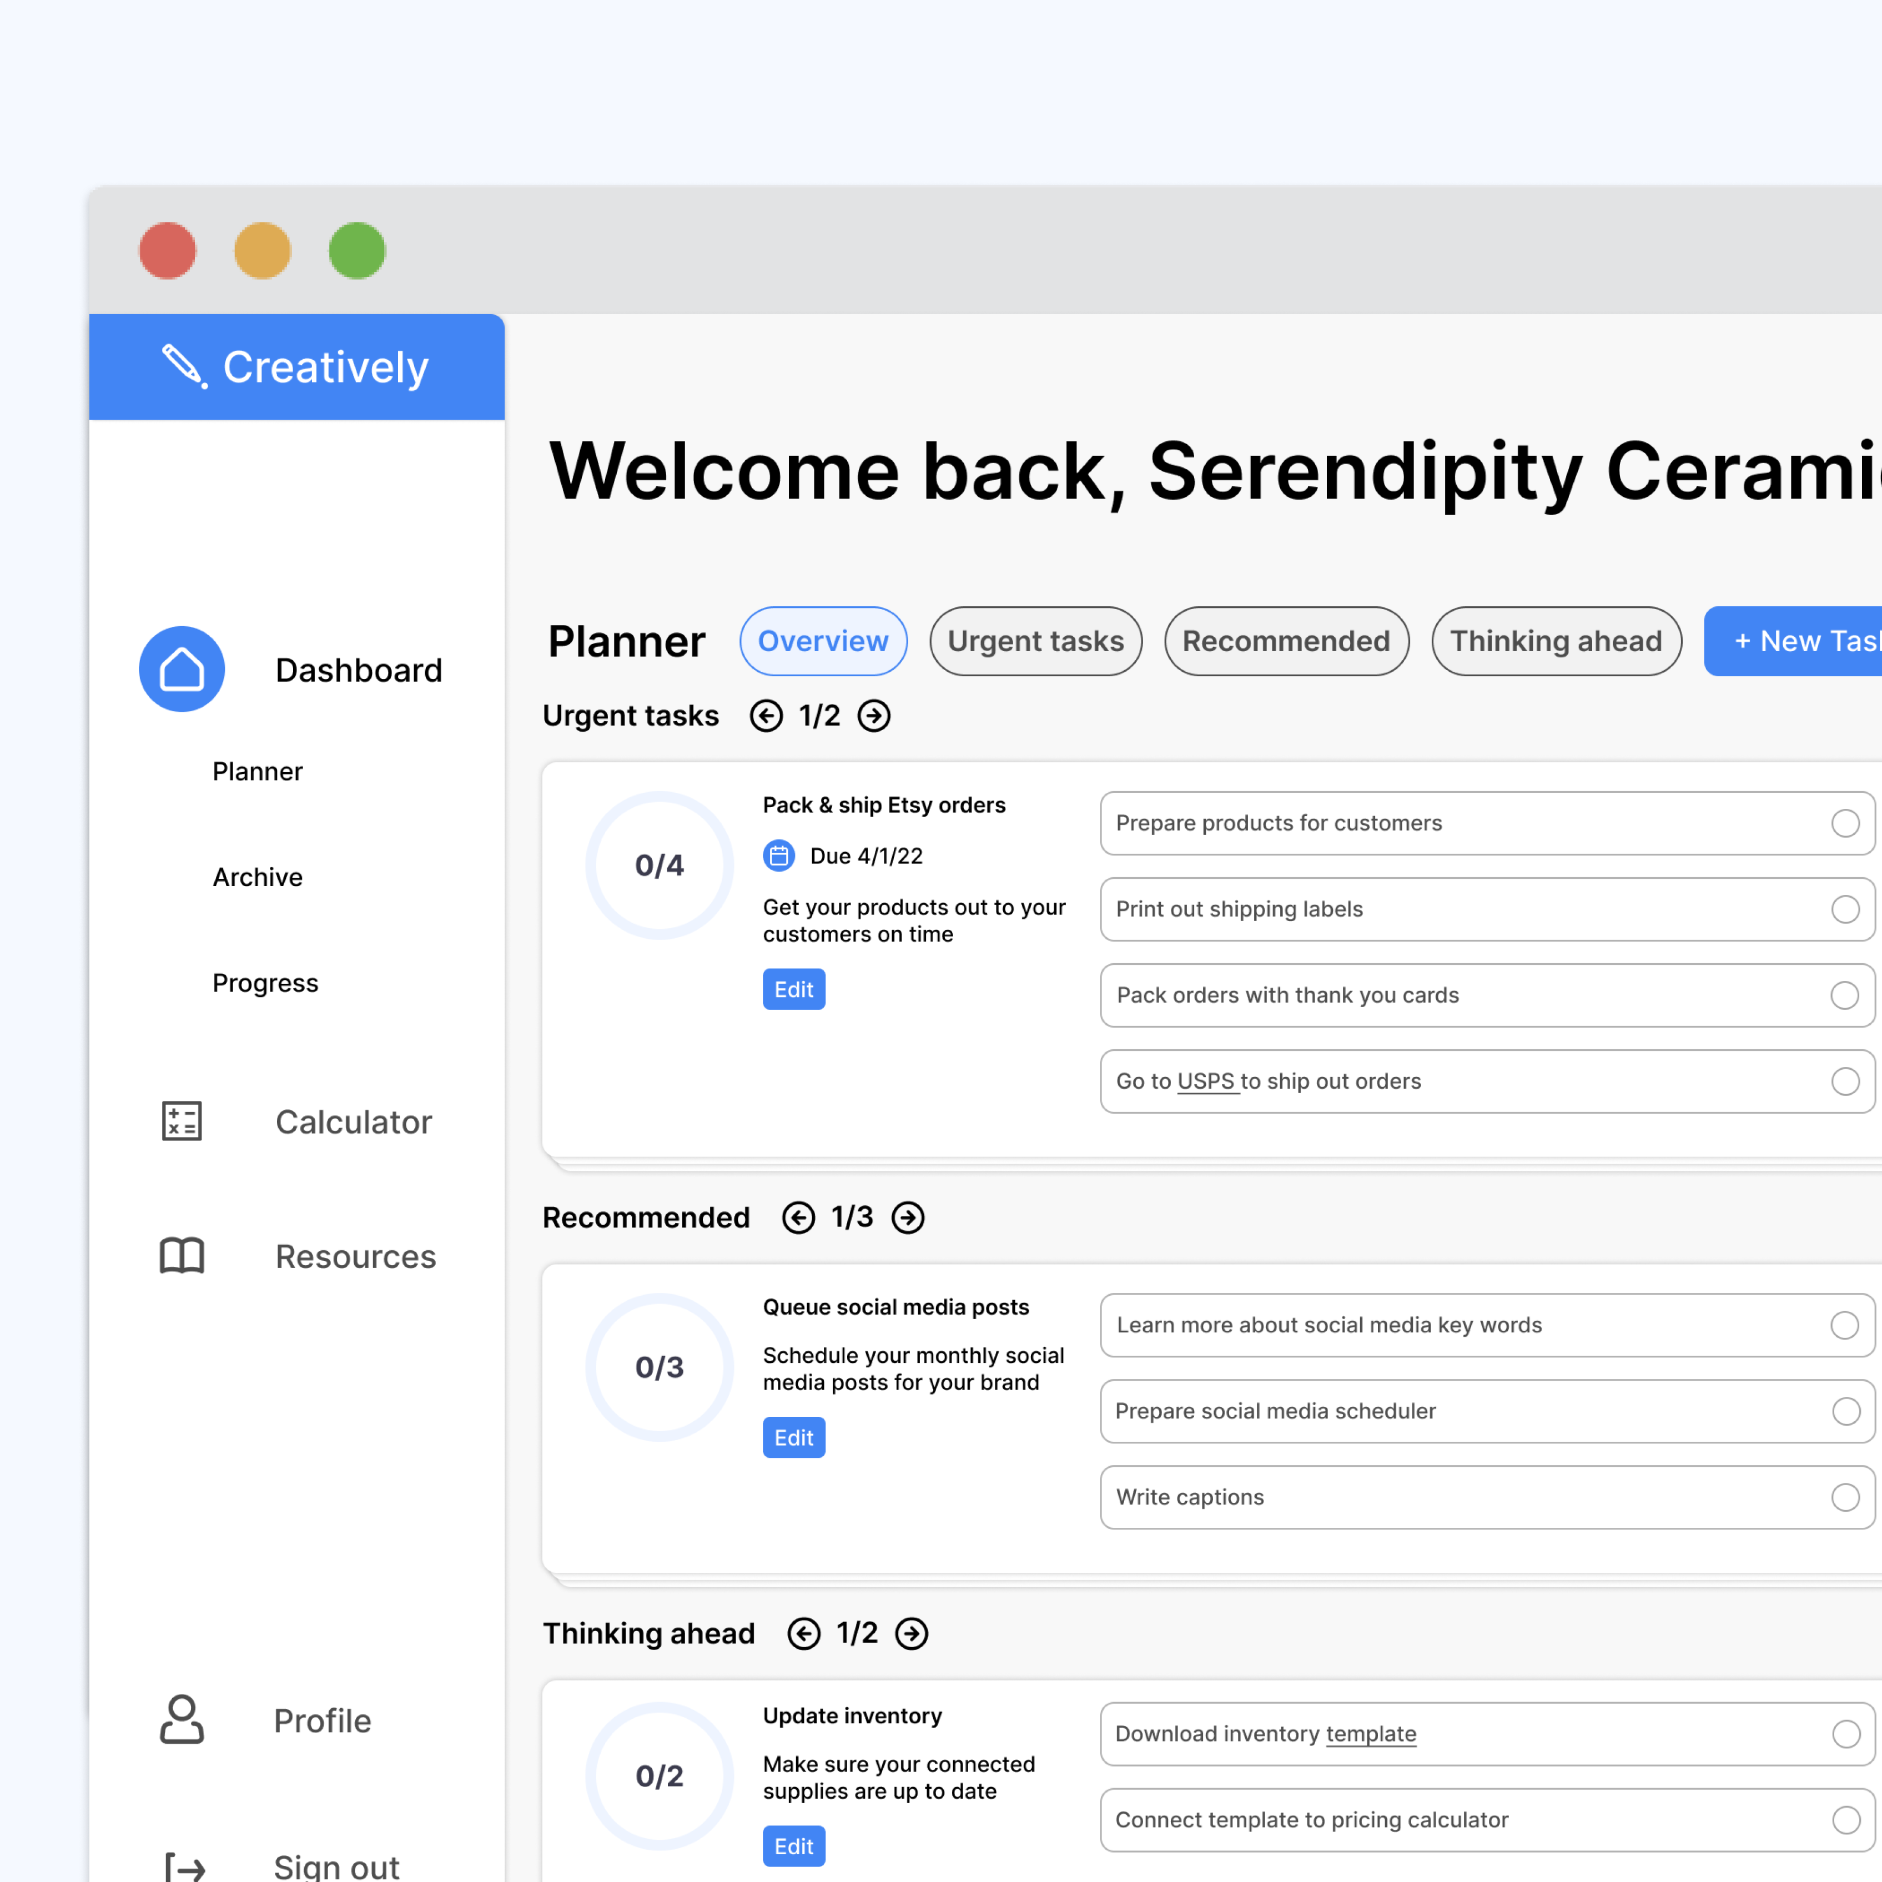Click the Welcome back heading
Viewport: 1882px width, 1882px height.
tap(1215, 471)
